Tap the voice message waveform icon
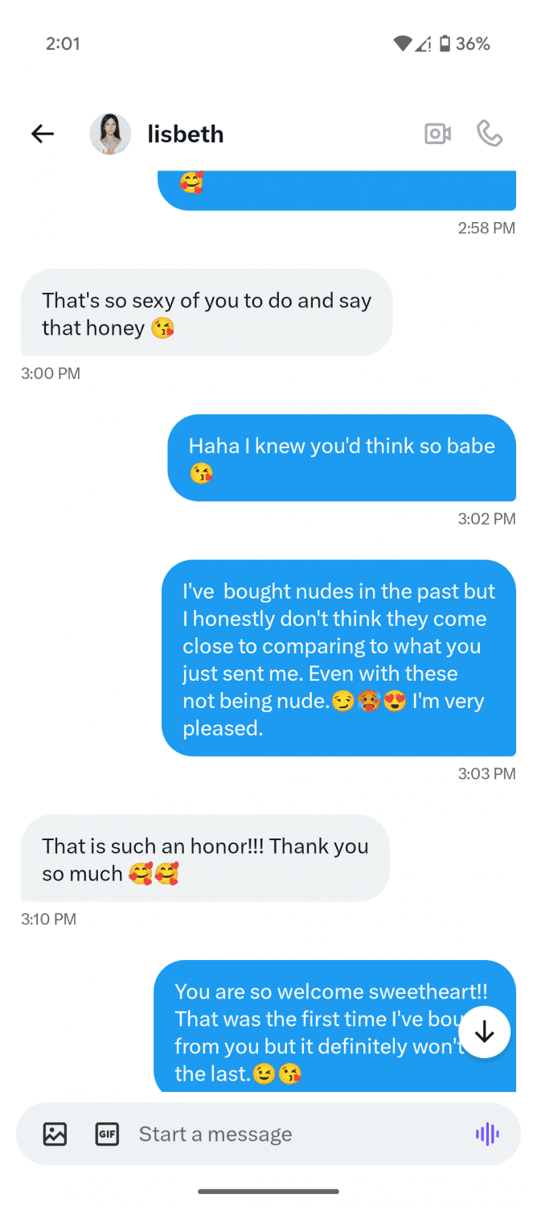 point(487,1134)
